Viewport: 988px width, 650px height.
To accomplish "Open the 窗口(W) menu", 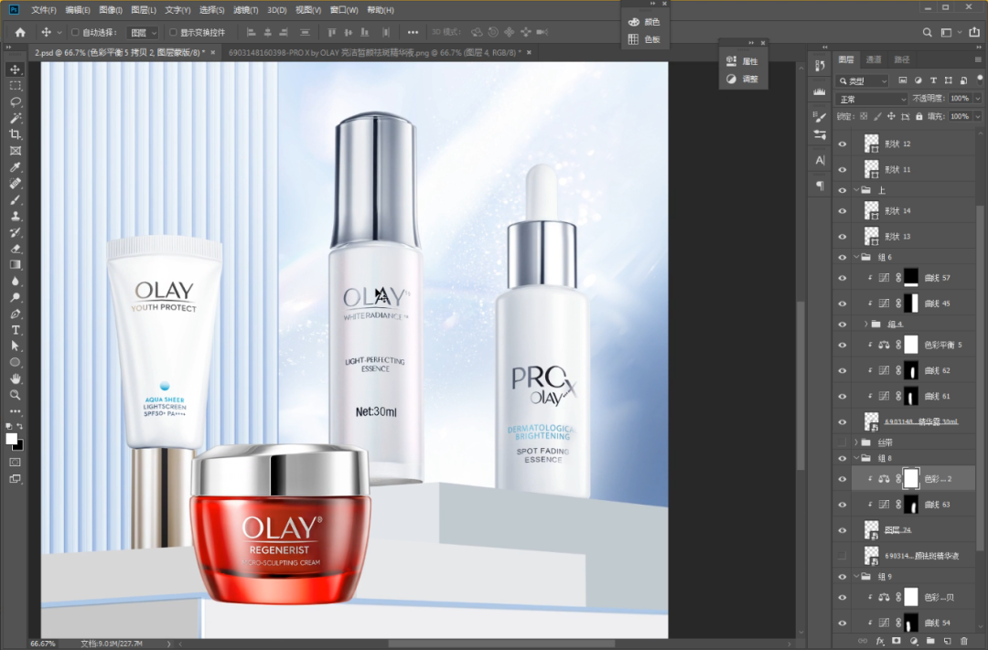I will pos(344,10).
